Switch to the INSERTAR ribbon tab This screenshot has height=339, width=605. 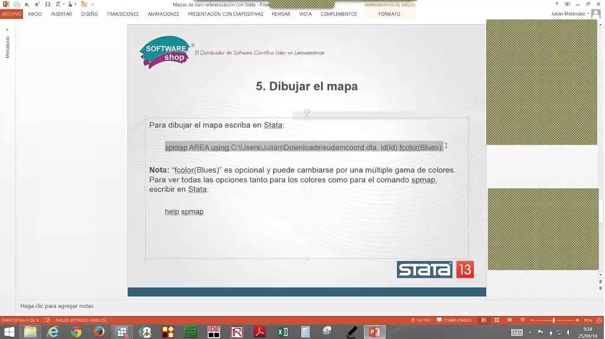tap(61, 14)
